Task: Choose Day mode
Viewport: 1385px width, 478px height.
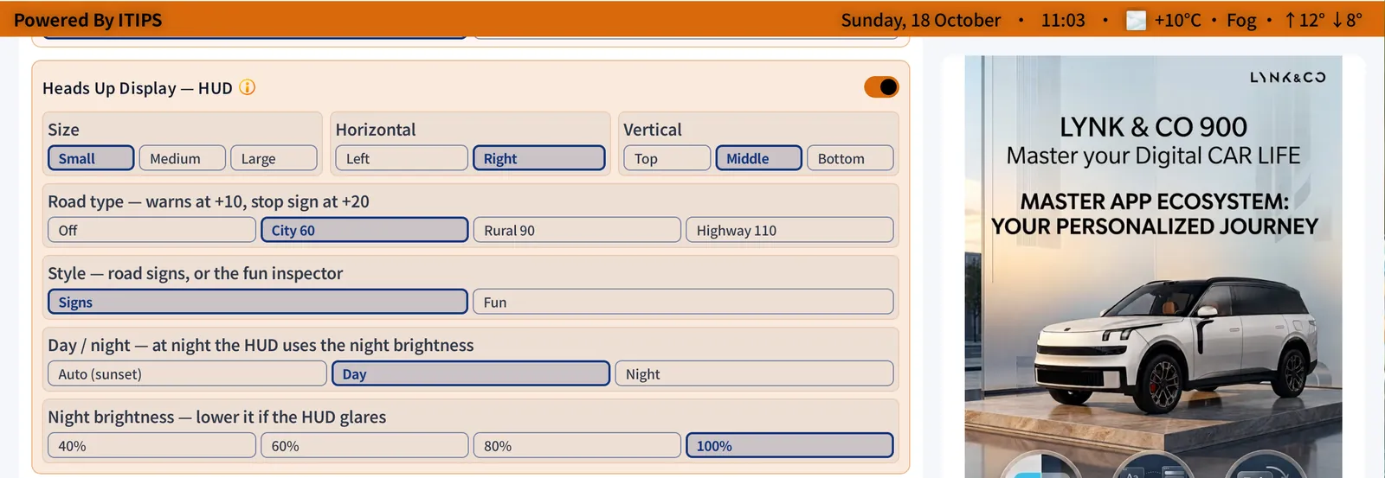Action: (471, 373)
